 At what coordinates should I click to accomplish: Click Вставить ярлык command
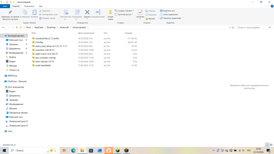pyautogui.click(x=47, y=18)
